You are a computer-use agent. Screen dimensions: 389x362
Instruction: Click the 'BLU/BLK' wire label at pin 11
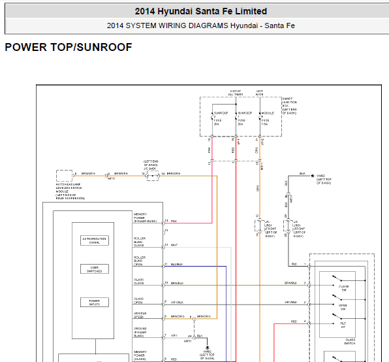tap(177, 264)
